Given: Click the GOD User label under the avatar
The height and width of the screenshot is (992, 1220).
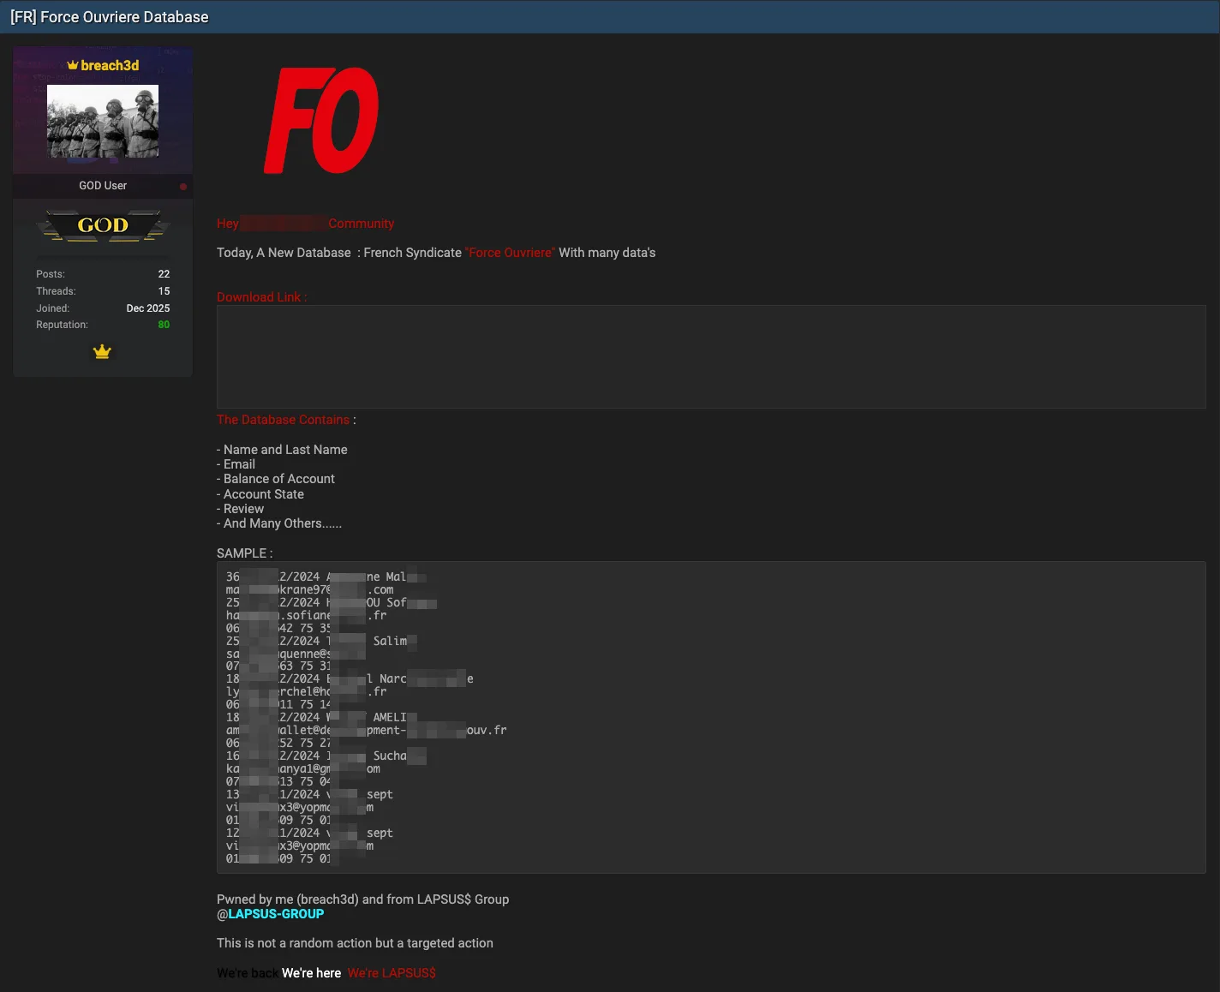Looking at the screenshot, I should point(102,185).
